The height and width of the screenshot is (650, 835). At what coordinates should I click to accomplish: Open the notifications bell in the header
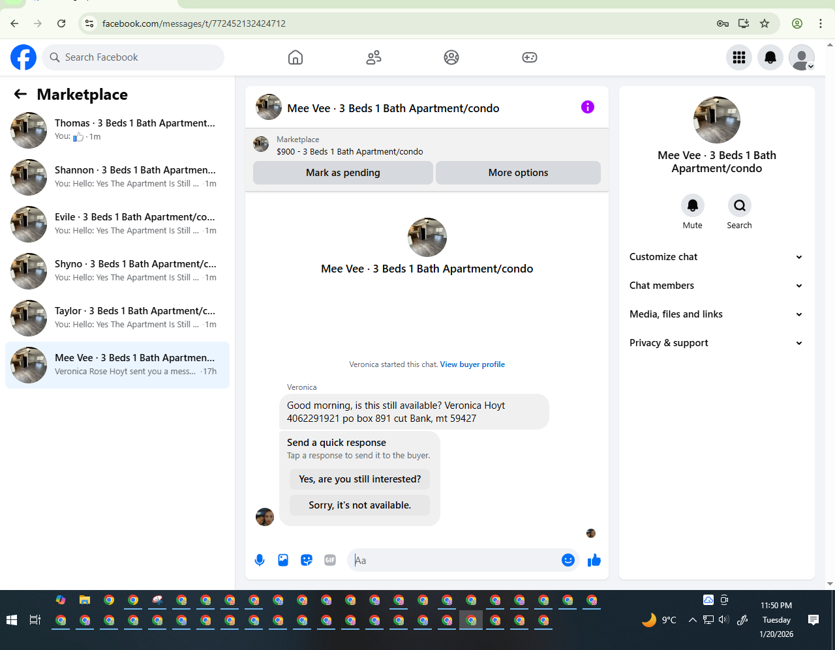tap(770, 57)
